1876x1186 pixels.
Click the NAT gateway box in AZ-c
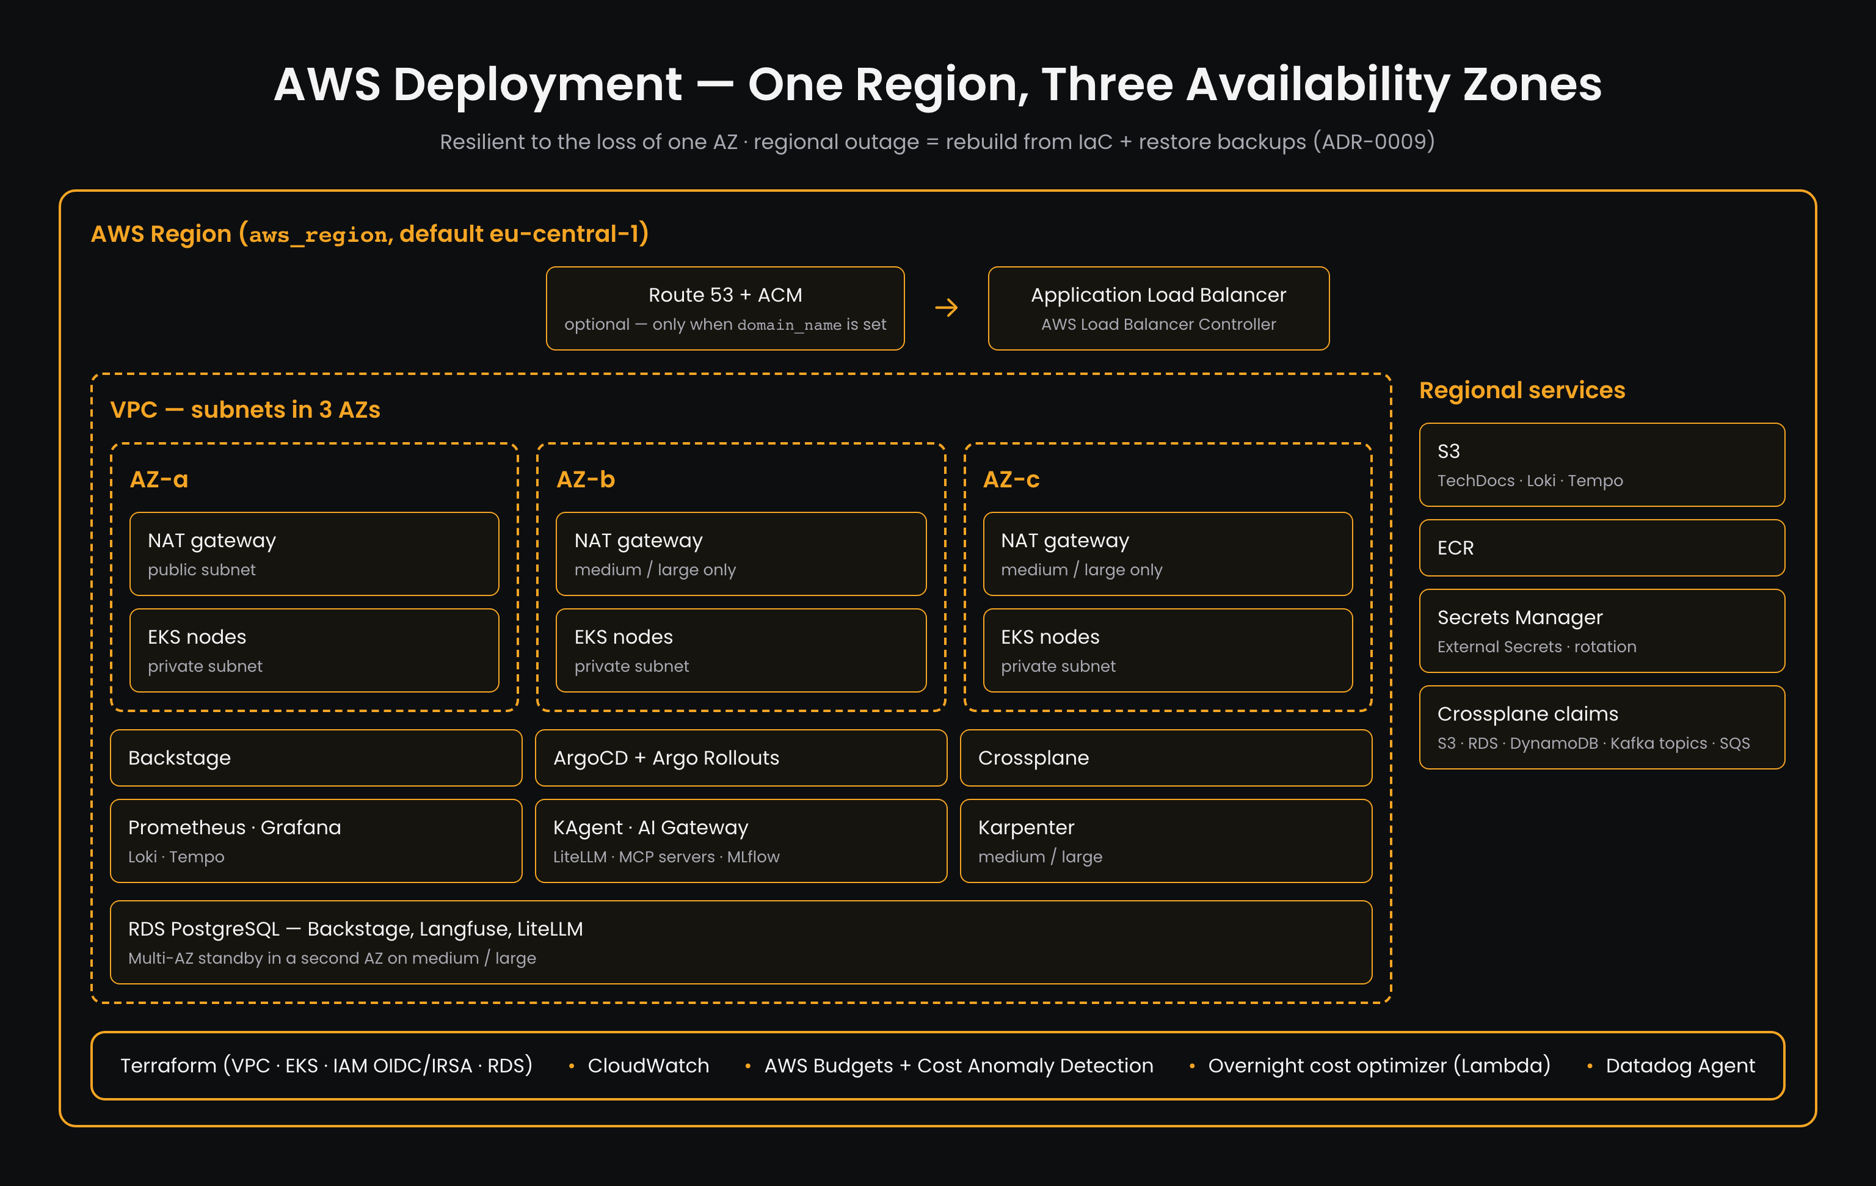1168,554
